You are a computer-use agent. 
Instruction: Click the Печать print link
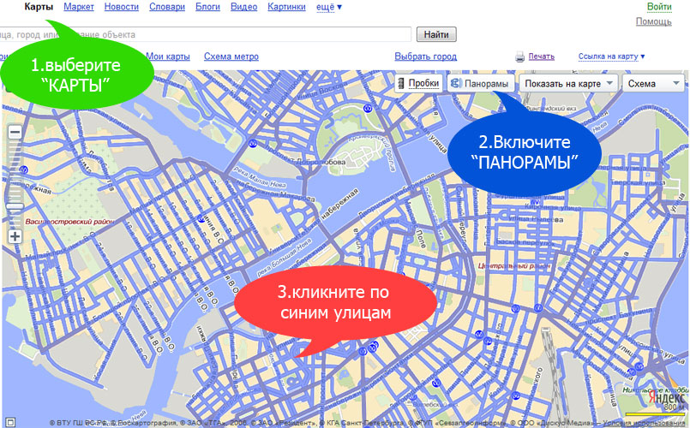pos(541,56)
